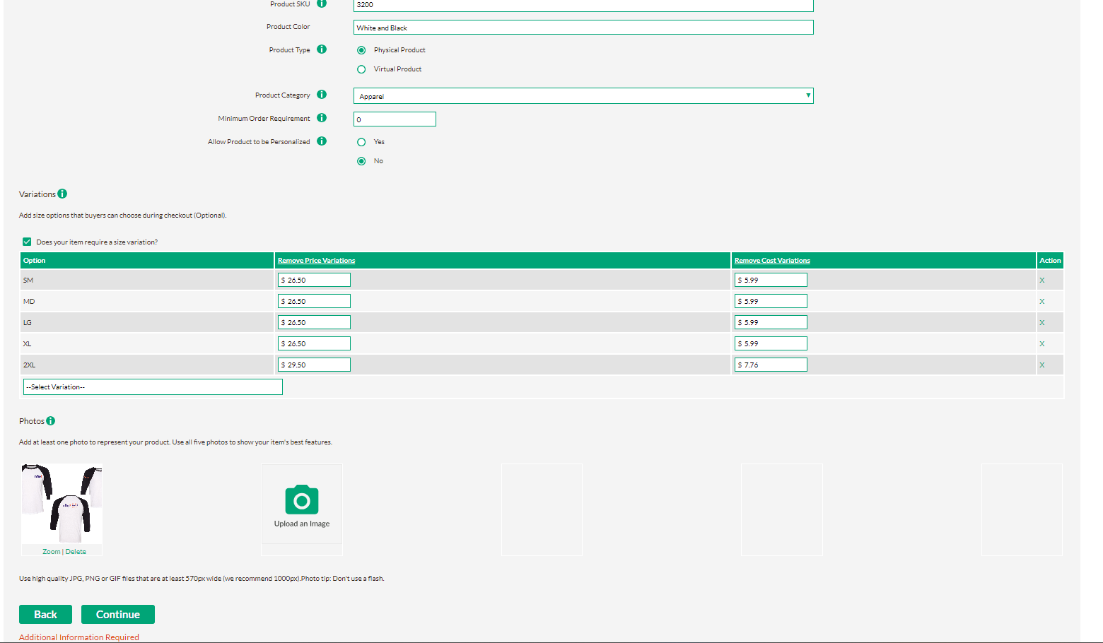This screenshot has height=643, width=1103.
Task: Click the Additional Information Required text
Action: [79, 637]
